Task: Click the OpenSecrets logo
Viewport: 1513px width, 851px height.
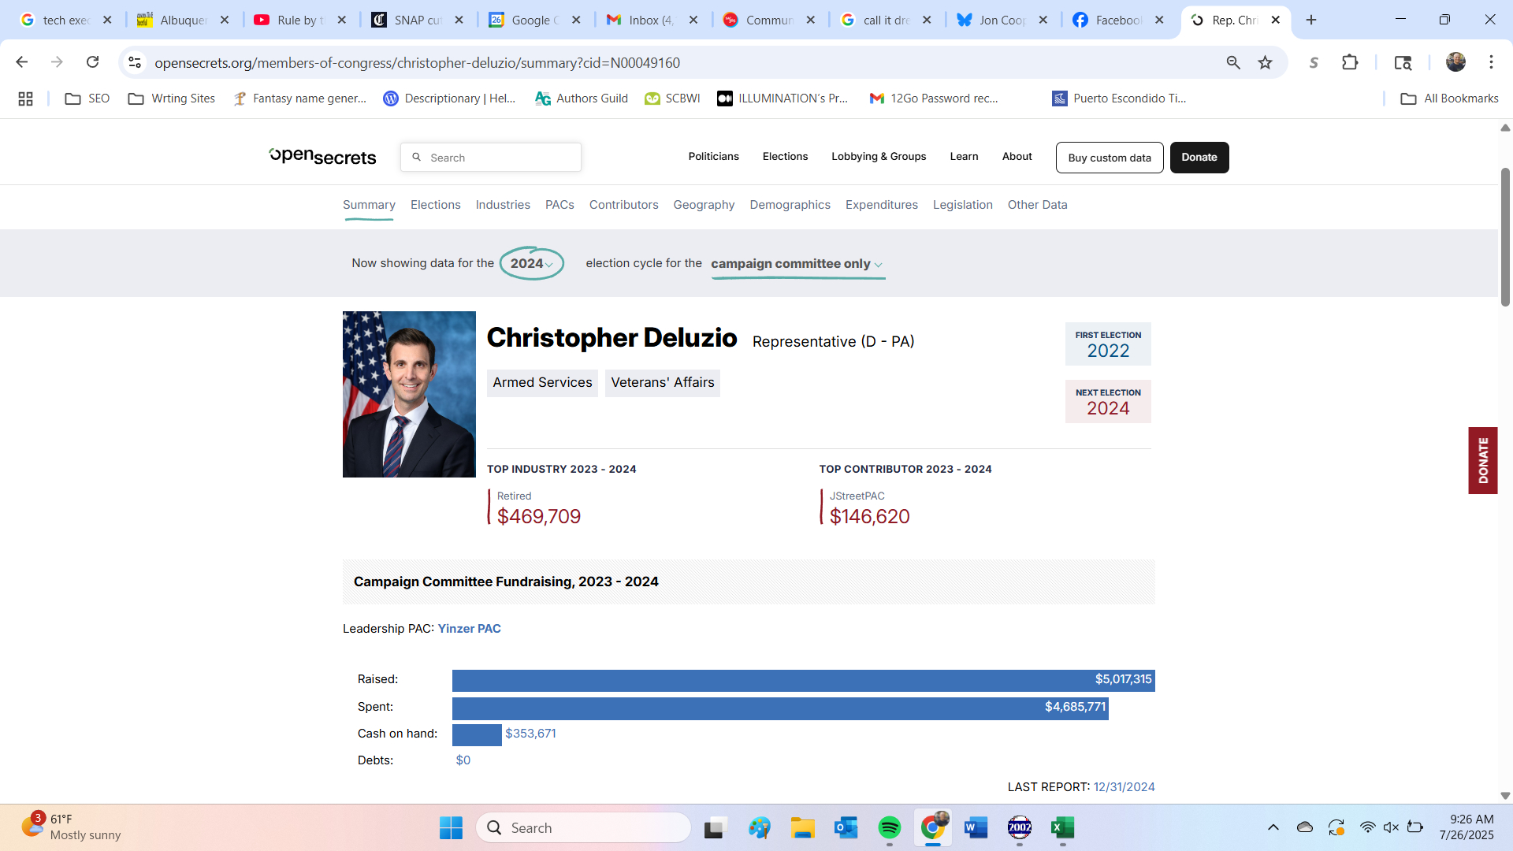Action: (322, 157)
